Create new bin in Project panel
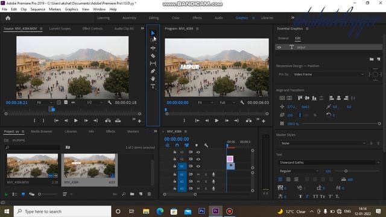386x217 pixels. click(x=132, y=194)
